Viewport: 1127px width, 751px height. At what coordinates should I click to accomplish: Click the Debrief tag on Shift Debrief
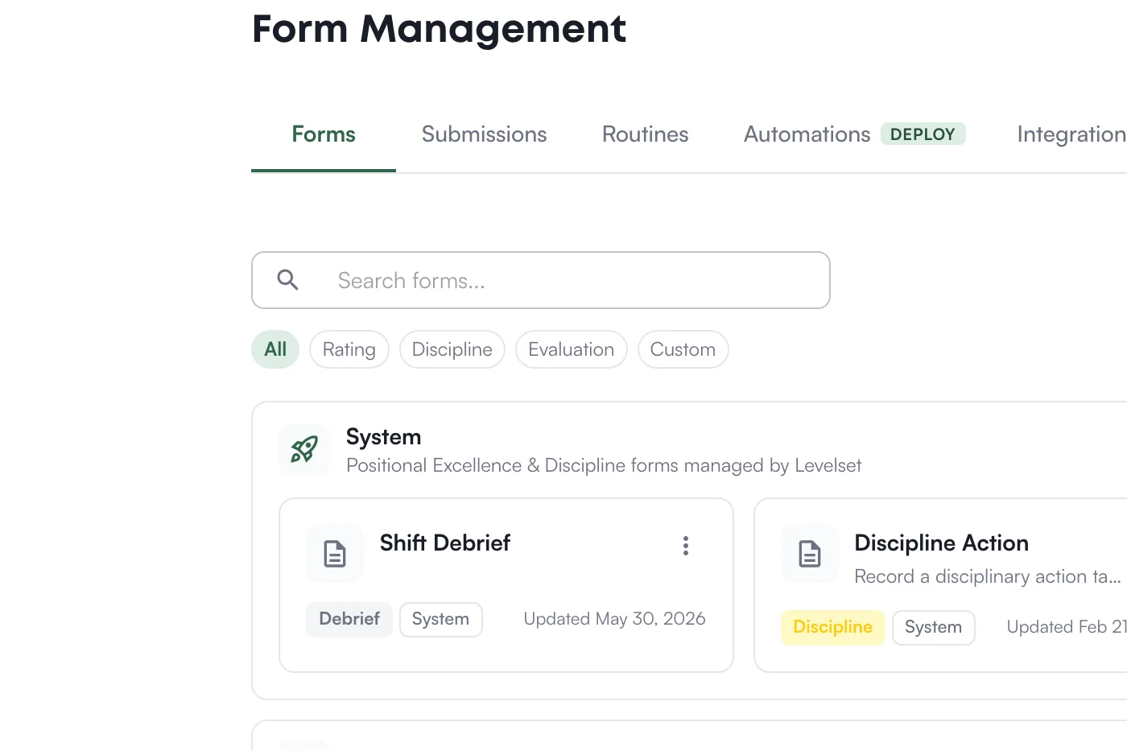(349, 619)
